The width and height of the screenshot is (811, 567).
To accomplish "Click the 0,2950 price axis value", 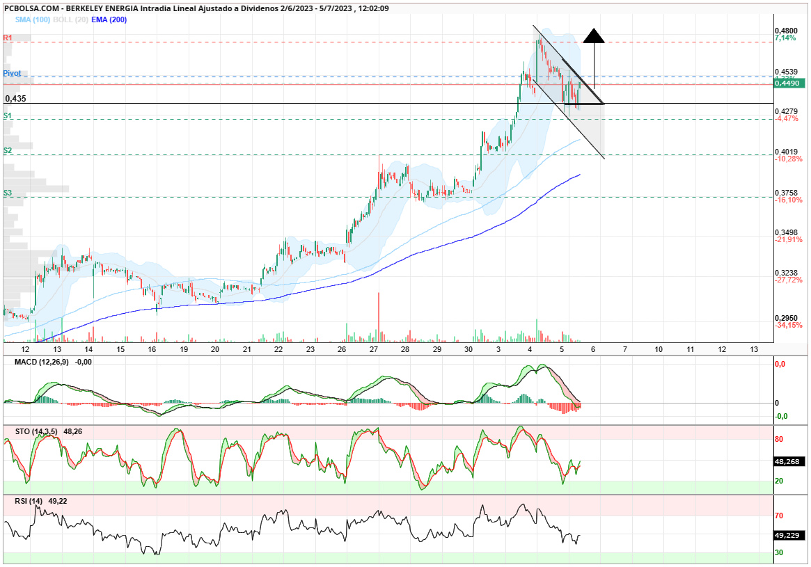I will click(786, 317).
